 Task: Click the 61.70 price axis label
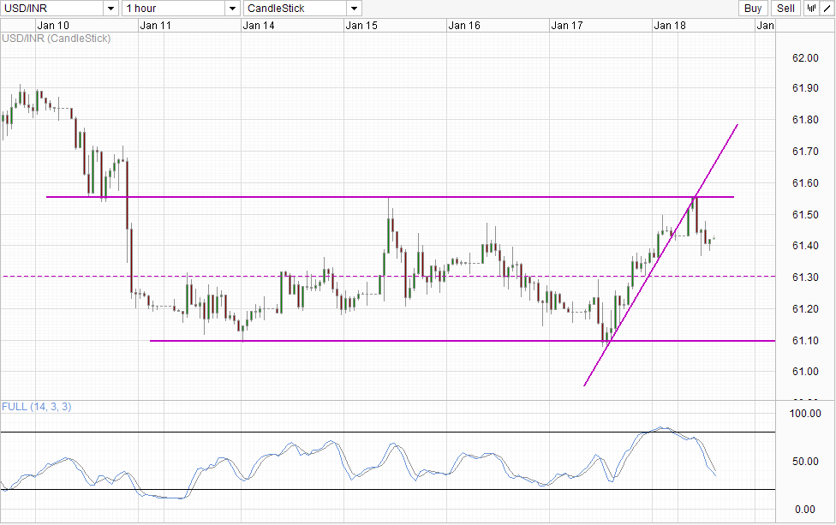point(805,152)
